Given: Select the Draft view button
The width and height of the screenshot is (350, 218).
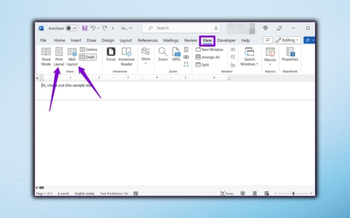Looking at the screenshot, I should (x=87, y=57).
